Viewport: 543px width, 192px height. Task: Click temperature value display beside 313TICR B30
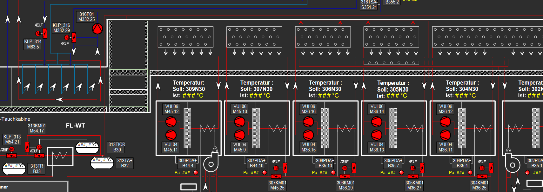pos(87,148)
